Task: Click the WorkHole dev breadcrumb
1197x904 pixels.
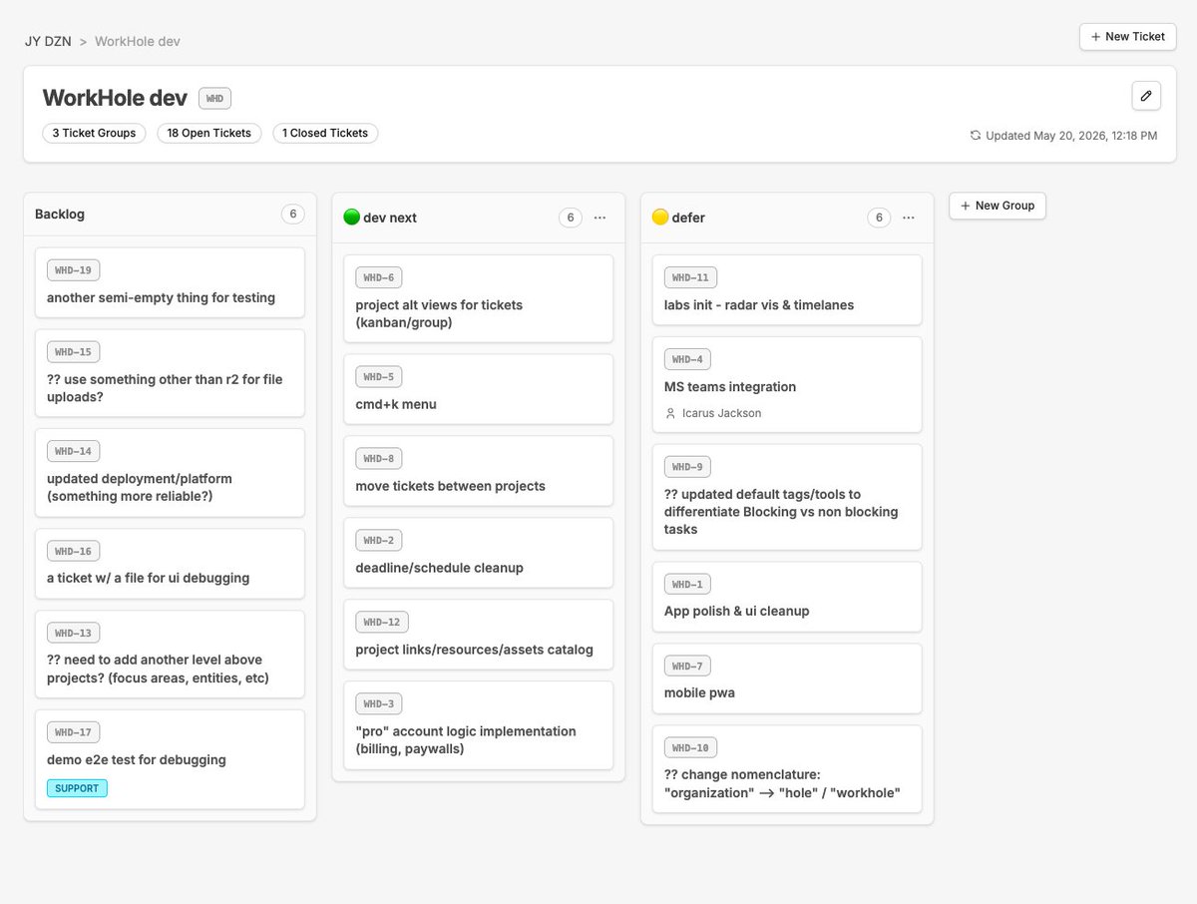Action: coord(138,41)
